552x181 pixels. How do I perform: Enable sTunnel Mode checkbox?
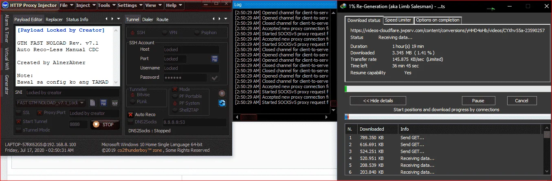coord(19,130)
